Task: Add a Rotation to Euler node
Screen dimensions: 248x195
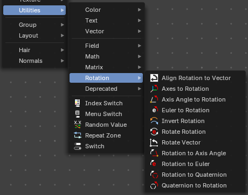Action: (195, 164)
